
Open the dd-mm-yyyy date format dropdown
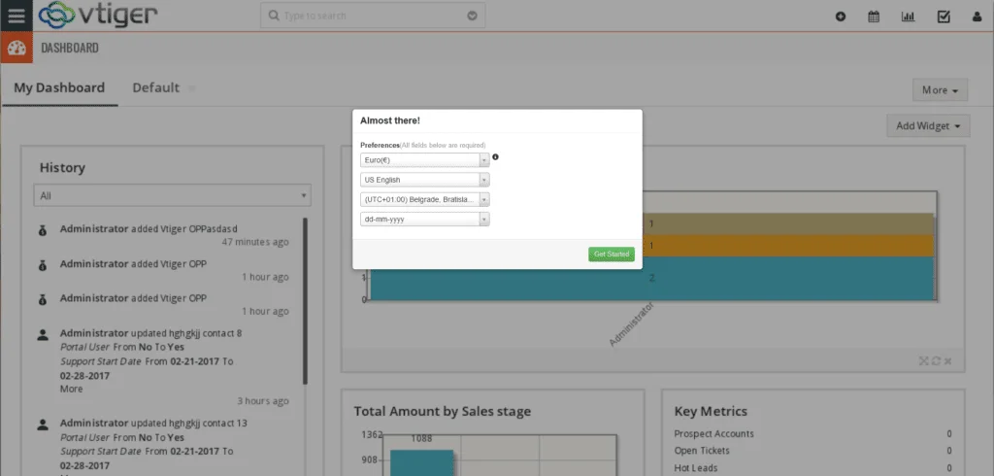[x=425, y=219]
